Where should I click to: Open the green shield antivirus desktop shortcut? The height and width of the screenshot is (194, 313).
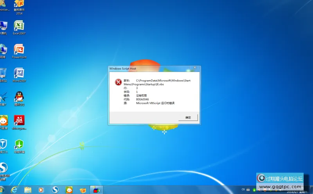(19, 144)
